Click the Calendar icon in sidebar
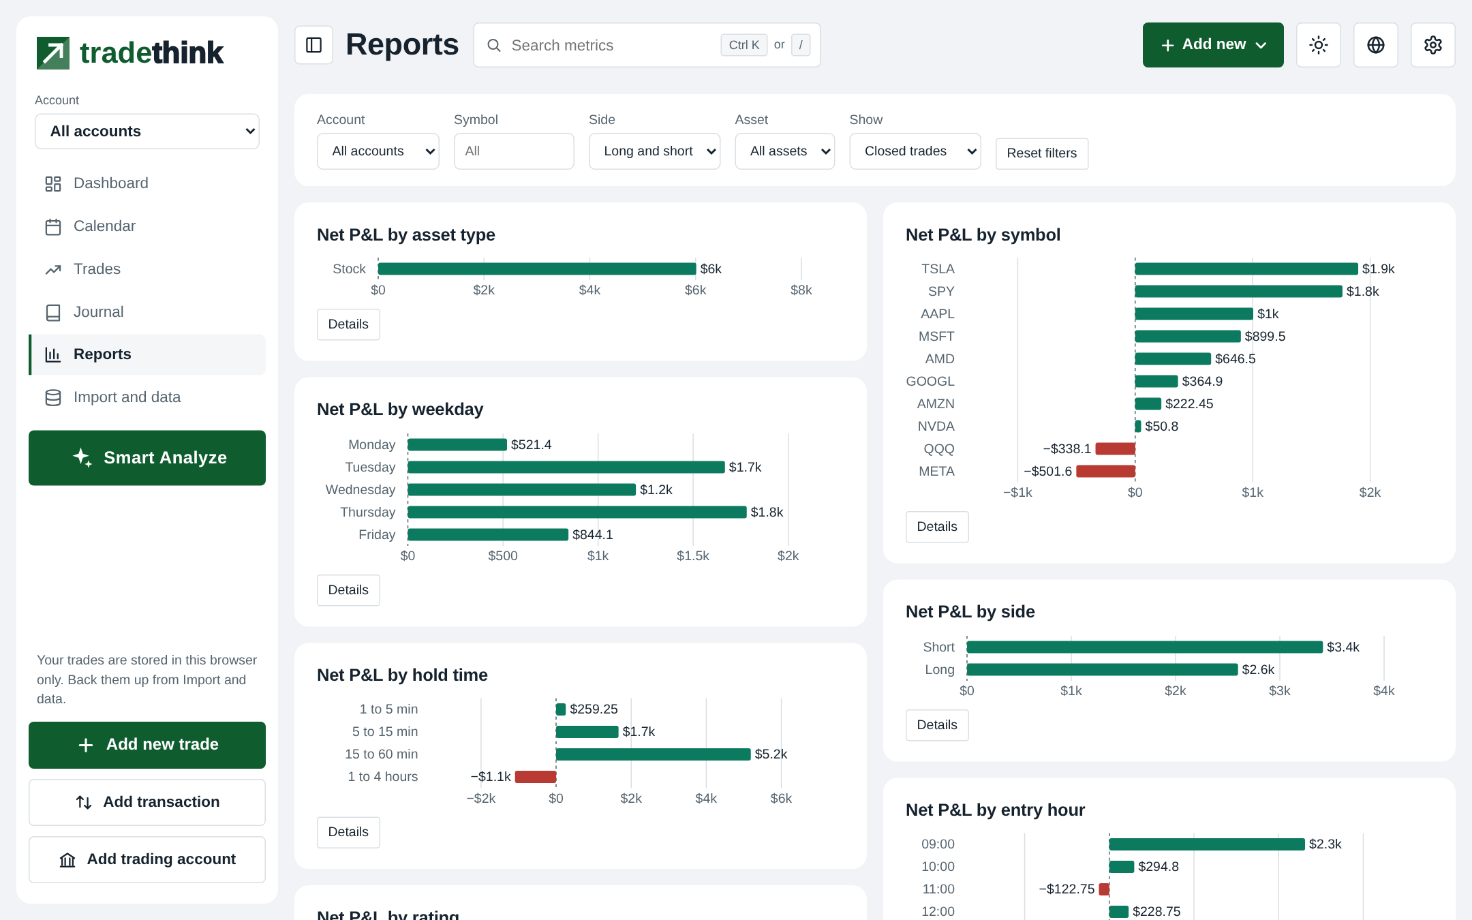This screenshot has height=920, width=1472. (53, 227)
